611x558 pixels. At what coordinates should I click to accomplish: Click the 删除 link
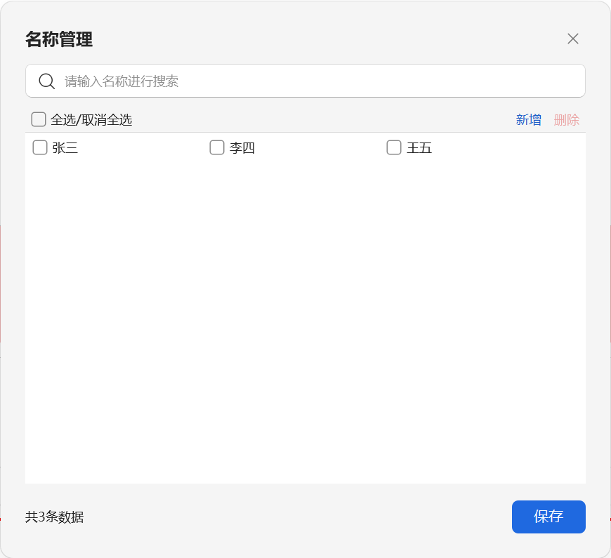click(567, 119)
